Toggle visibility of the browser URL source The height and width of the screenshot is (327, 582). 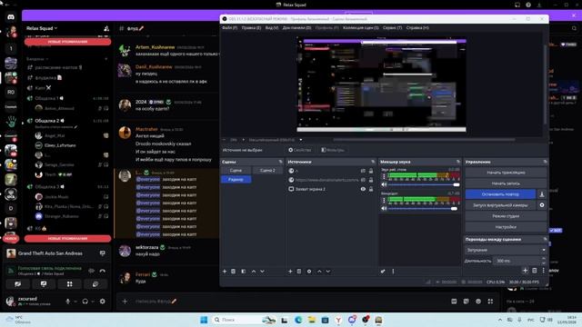(363, 180)
